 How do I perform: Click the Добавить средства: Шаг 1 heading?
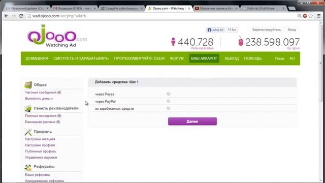(117, 82)
